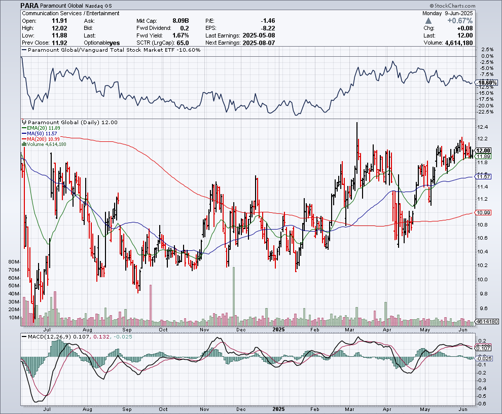Click the 12.4 price axis label
Screen dimensions: 502x414
click(482, 127)
